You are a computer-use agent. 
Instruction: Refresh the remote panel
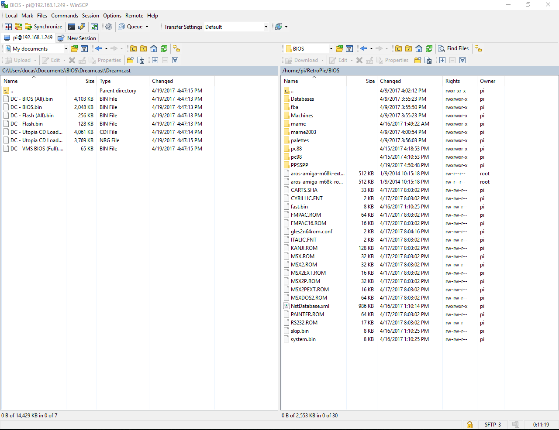[x=429, y=48]
